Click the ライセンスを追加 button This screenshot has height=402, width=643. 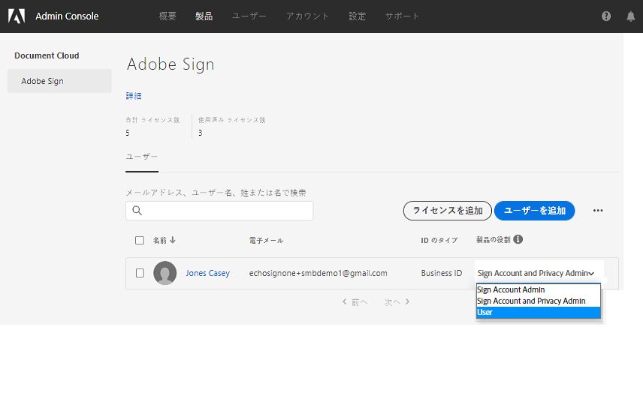(x=448, y=211)
